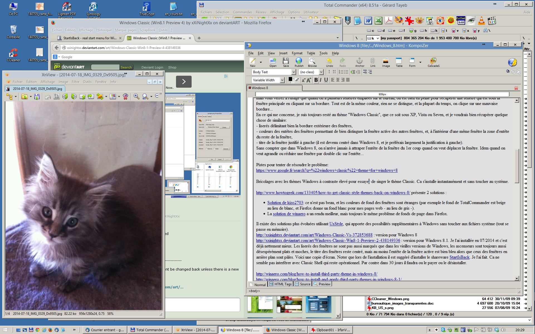The image size is (535, 334).
Task: Click the text foreground color swatch
Action: 290,79
